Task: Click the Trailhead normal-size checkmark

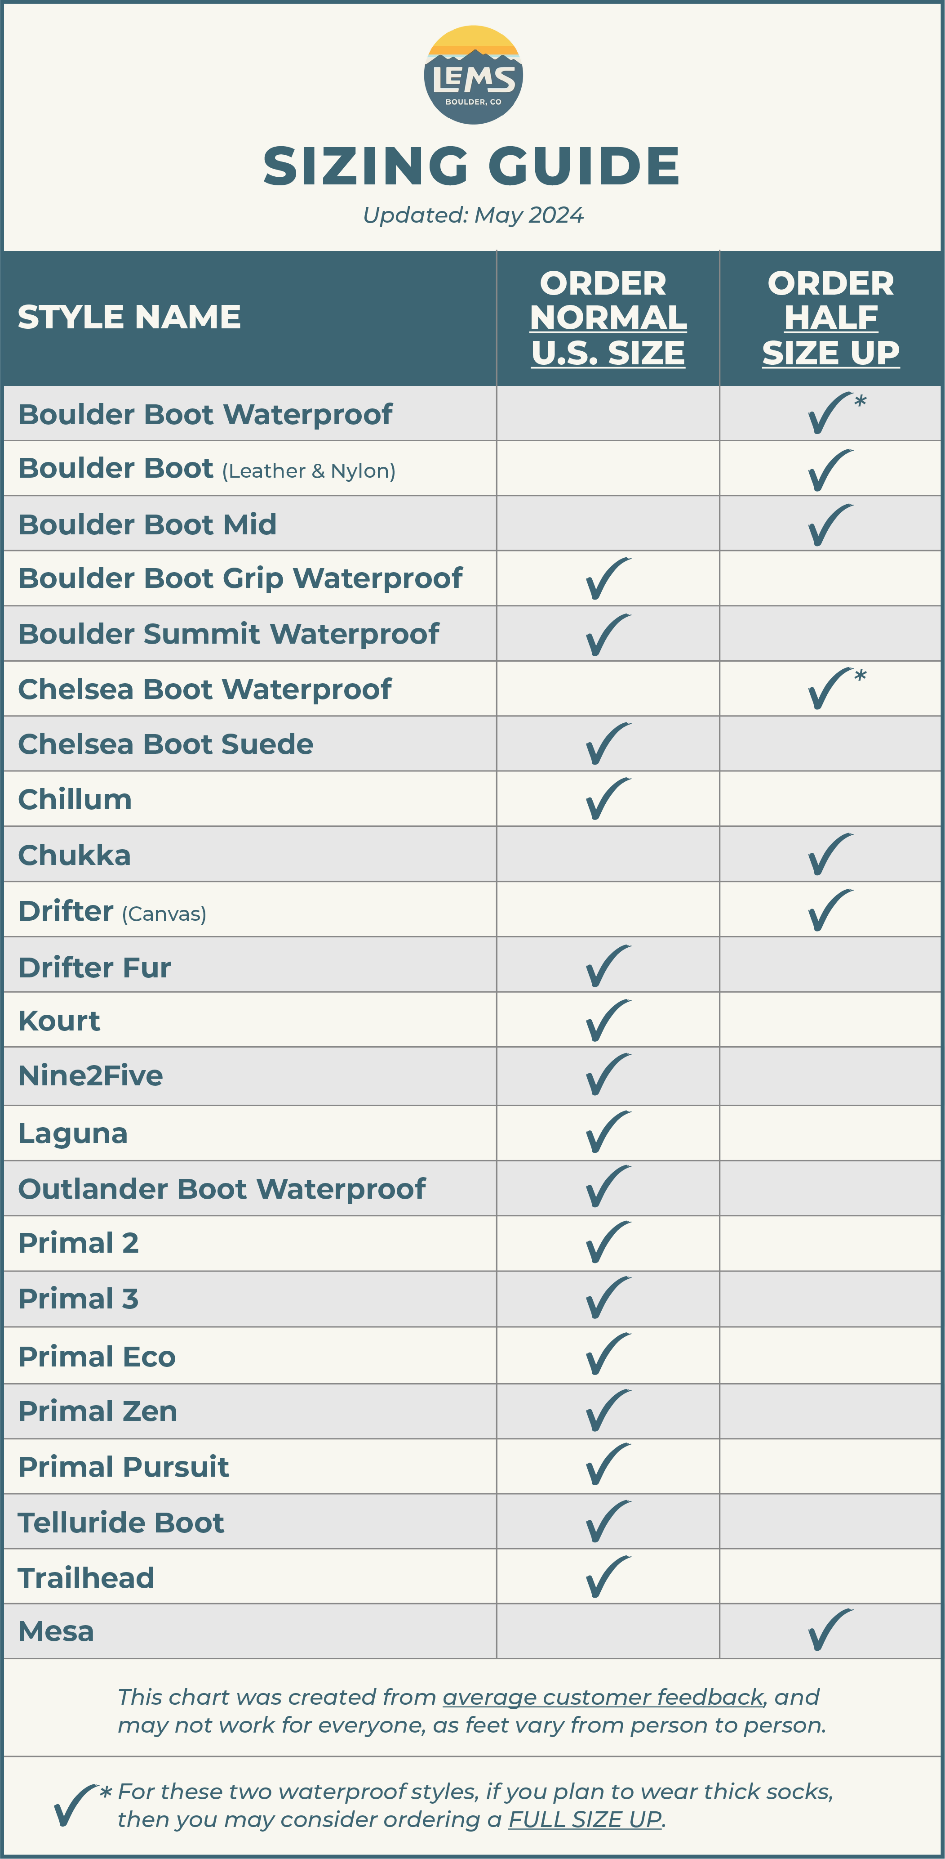Action: tap(608, 1577)
